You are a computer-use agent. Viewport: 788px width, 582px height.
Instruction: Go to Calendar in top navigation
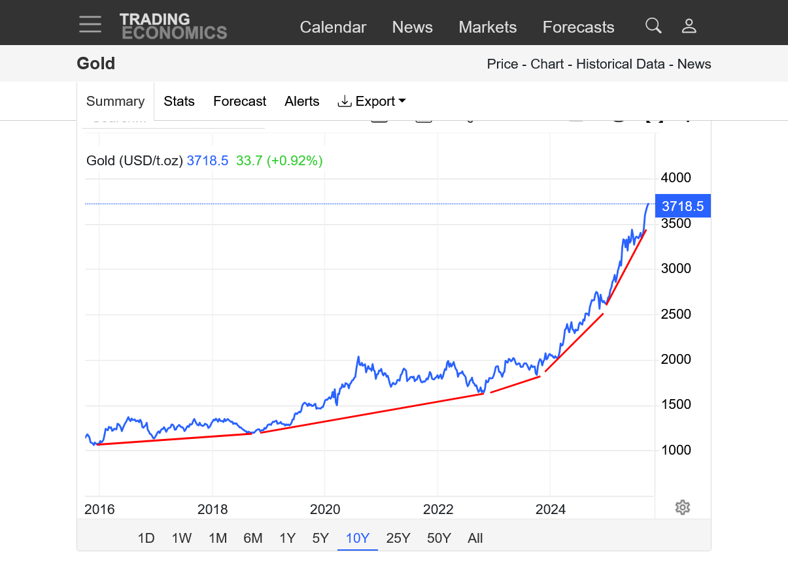333,27
